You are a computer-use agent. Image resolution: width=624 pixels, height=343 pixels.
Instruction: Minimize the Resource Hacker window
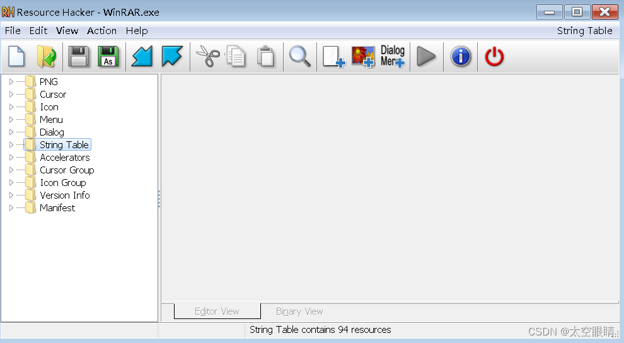[x=549, y=13]
